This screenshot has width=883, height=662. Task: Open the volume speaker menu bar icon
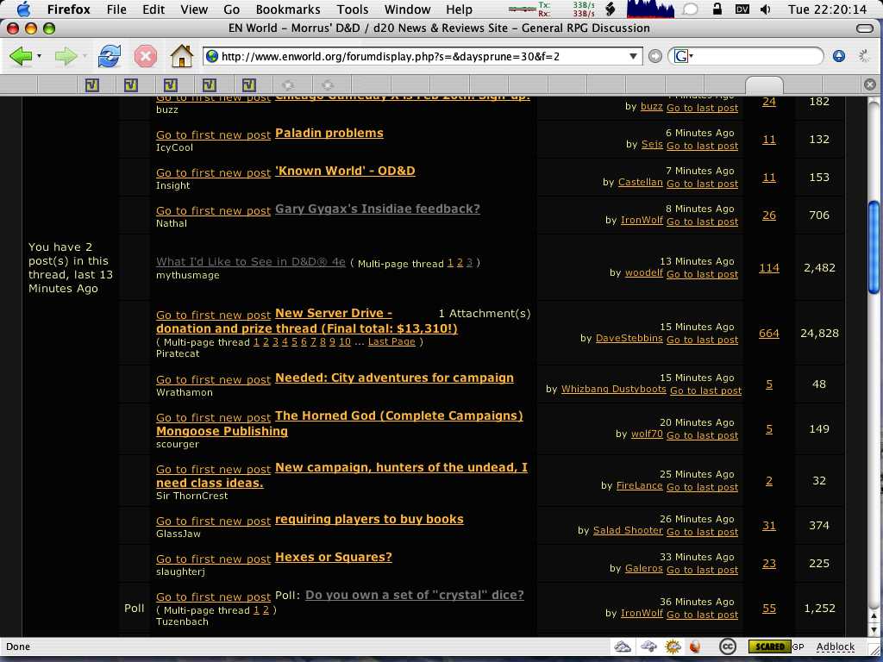[x=766, y=9]
